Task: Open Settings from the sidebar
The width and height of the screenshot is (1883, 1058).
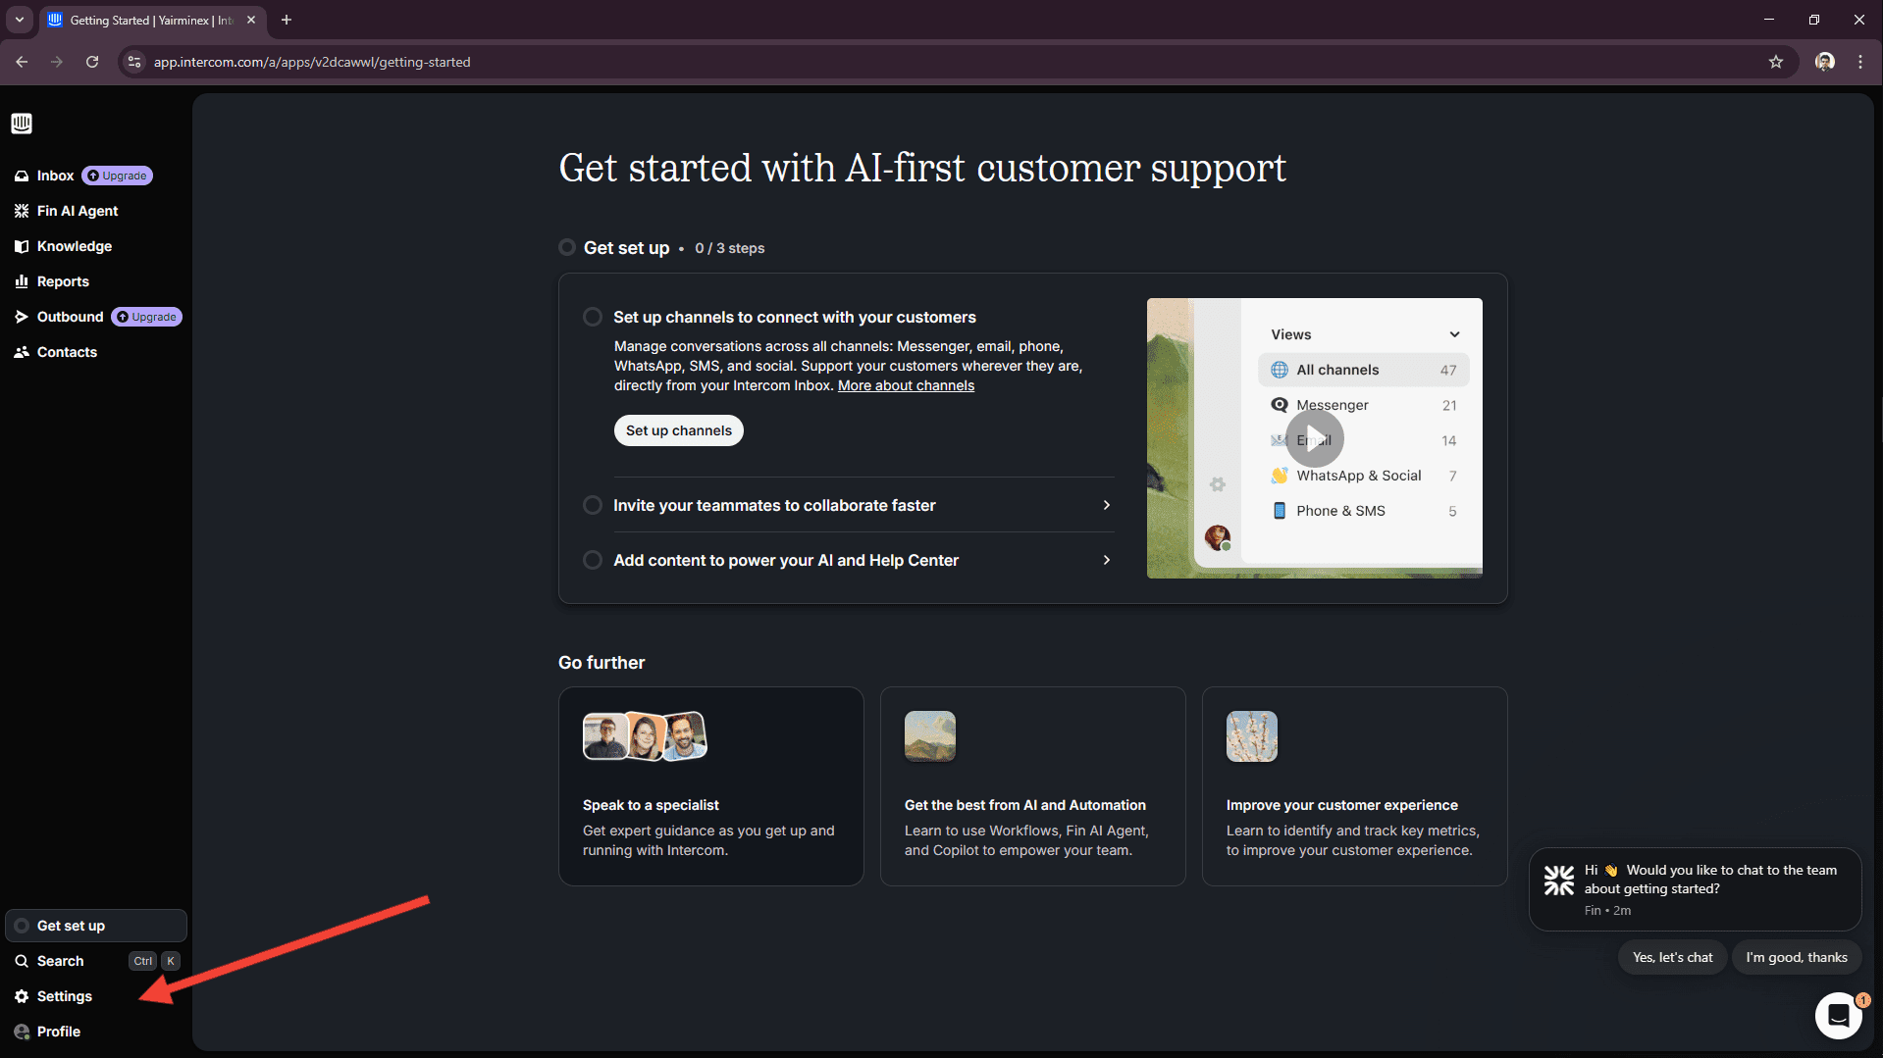Action: pos(65,996)
